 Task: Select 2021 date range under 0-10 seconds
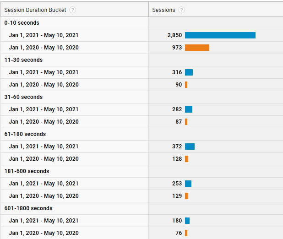point(44,35)
